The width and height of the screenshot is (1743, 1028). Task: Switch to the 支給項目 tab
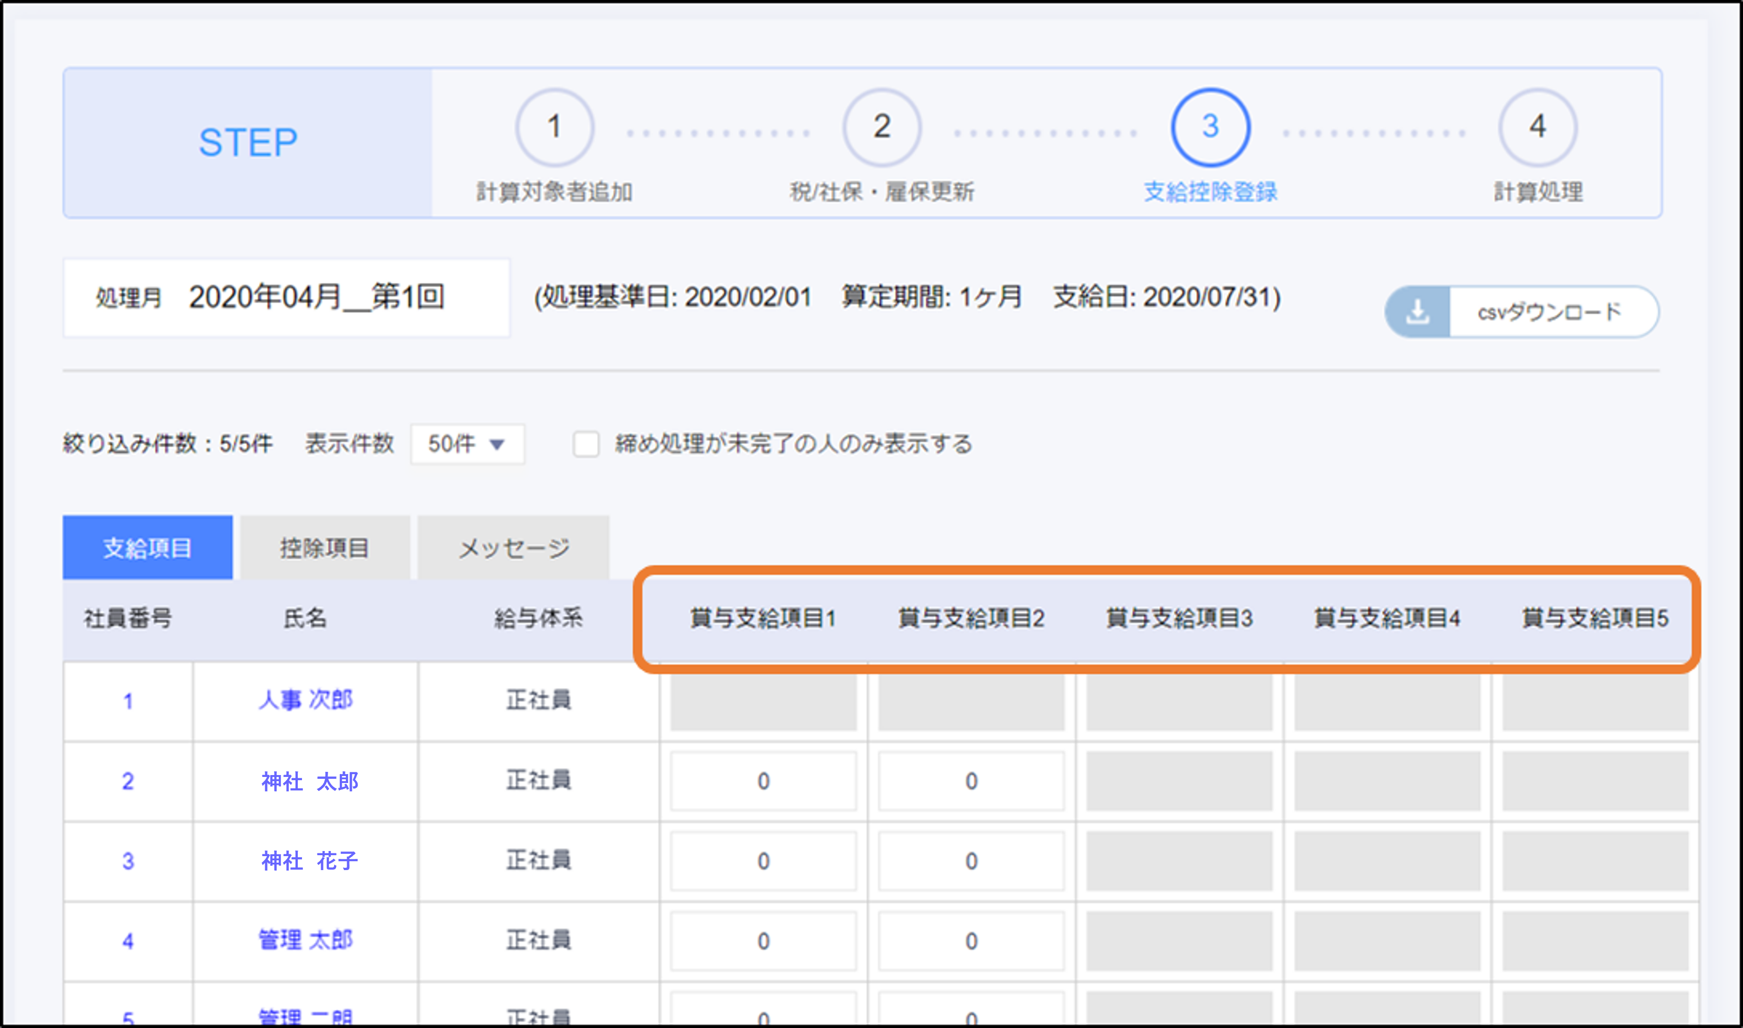click(x=148, y=548)
